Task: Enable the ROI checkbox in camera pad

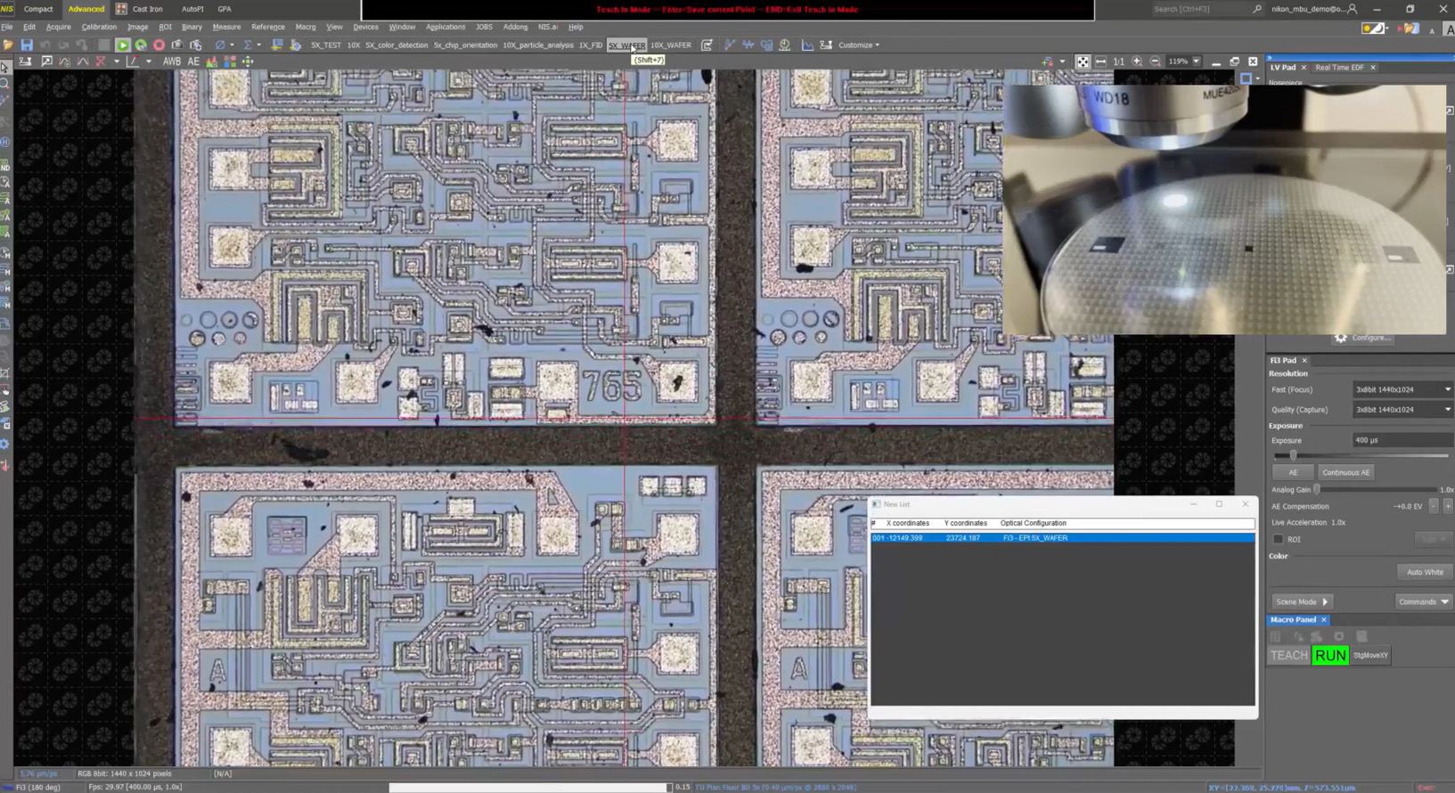Action: click(1279, 539)
